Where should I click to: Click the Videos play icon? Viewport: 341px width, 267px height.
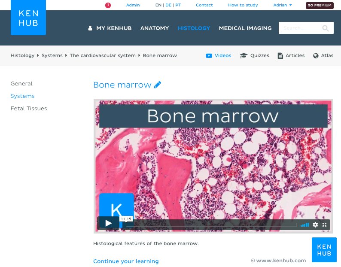click(x=209, y=56)
